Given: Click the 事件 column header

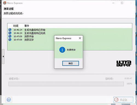Looking at the screenshot, I should point(27,26).
